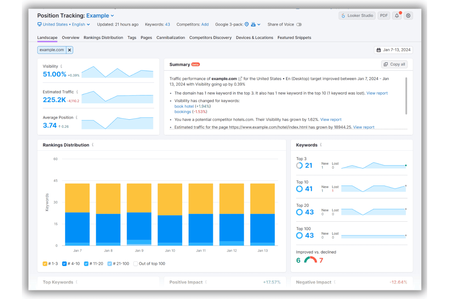This screenshot has height=299, width=449.
Task: Uncheck the # 1-3 legend checkbox
Action: click(45, 264)
